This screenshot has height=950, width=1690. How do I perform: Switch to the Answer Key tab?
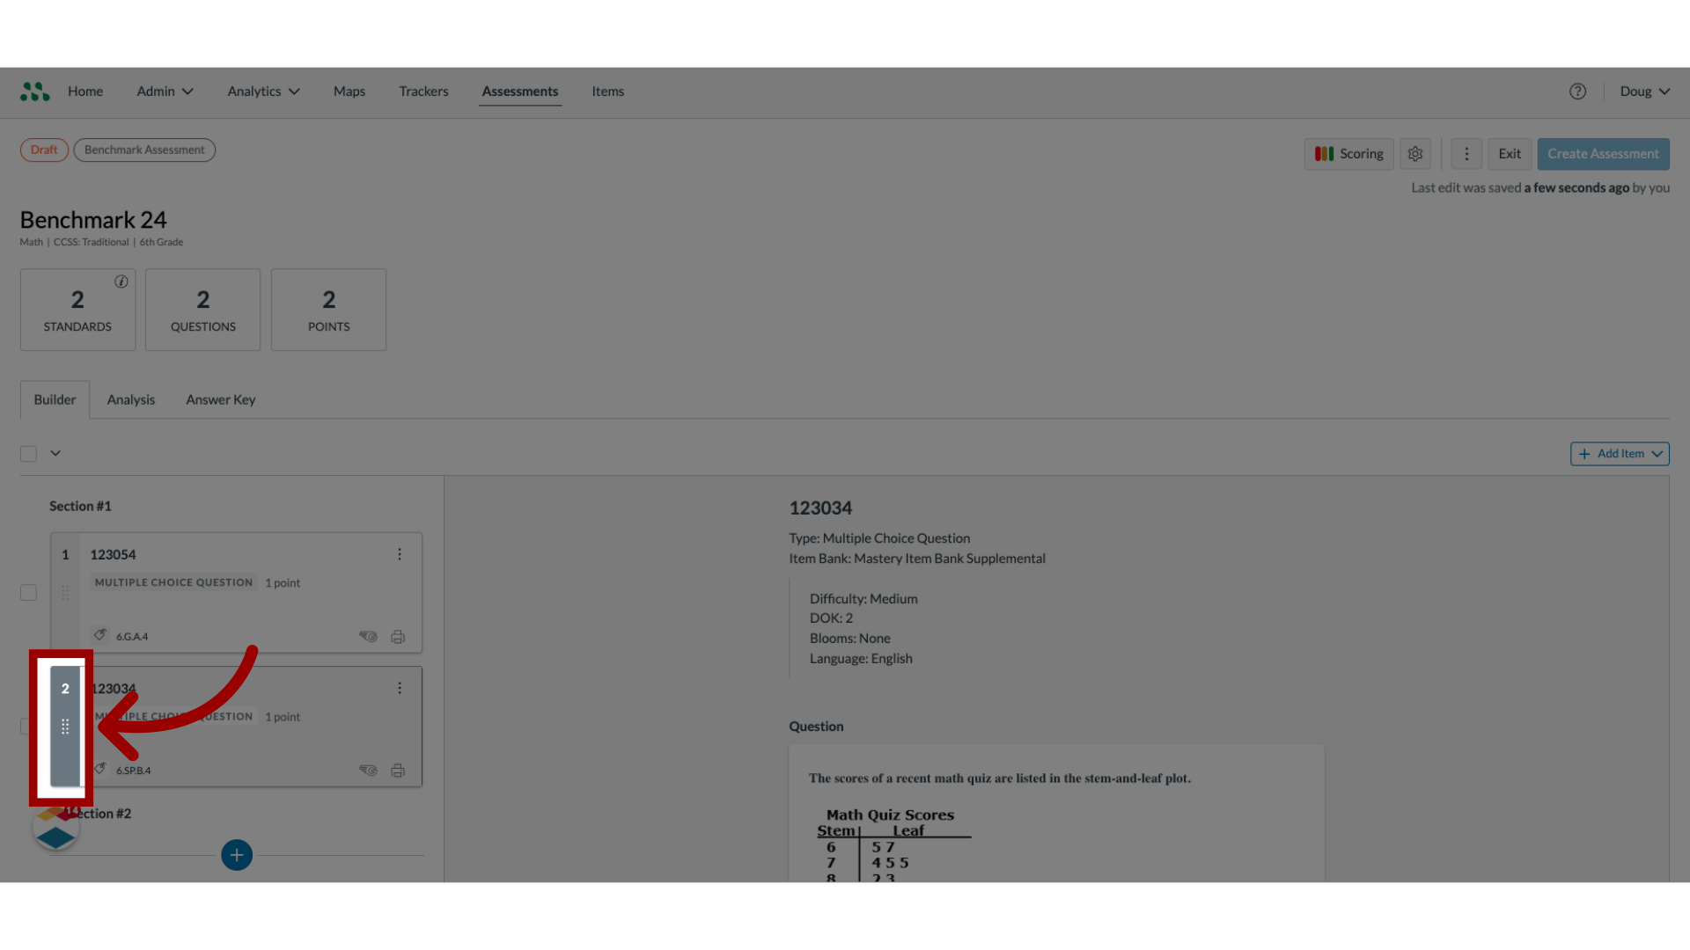(x=221, y=399)
